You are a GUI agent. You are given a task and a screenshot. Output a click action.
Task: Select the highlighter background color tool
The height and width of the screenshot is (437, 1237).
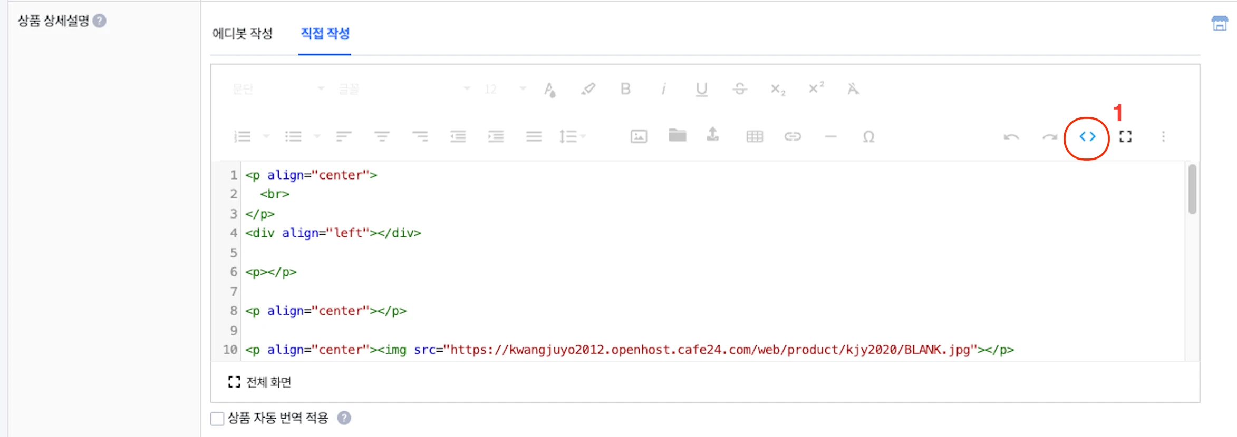tap(588, 89)
